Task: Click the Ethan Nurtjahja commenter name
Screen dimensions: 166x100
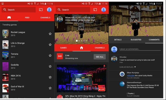Action: 133,73
